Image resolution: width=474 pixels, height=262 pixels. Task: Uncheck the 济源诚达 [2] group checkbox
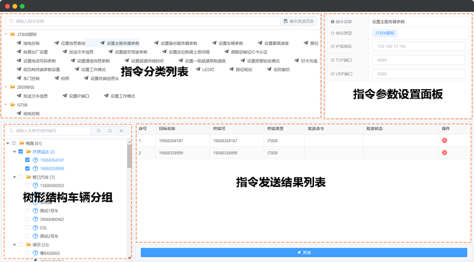click(21, 152)
